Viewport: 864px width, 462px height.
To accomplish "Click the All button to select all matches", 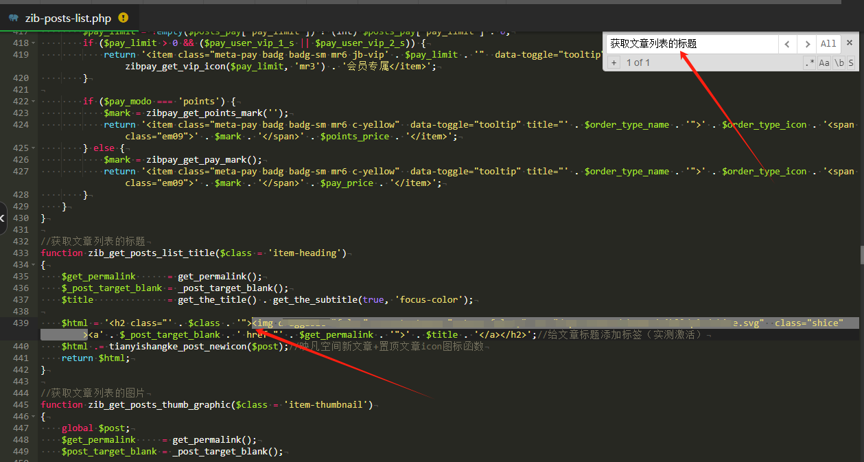I will click(828, 43).
